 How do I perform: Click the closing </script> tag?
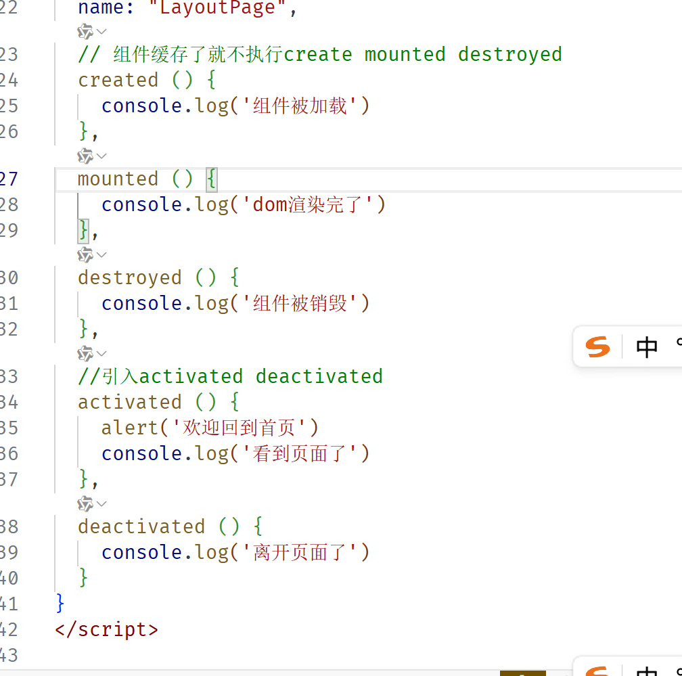(107, 629)
